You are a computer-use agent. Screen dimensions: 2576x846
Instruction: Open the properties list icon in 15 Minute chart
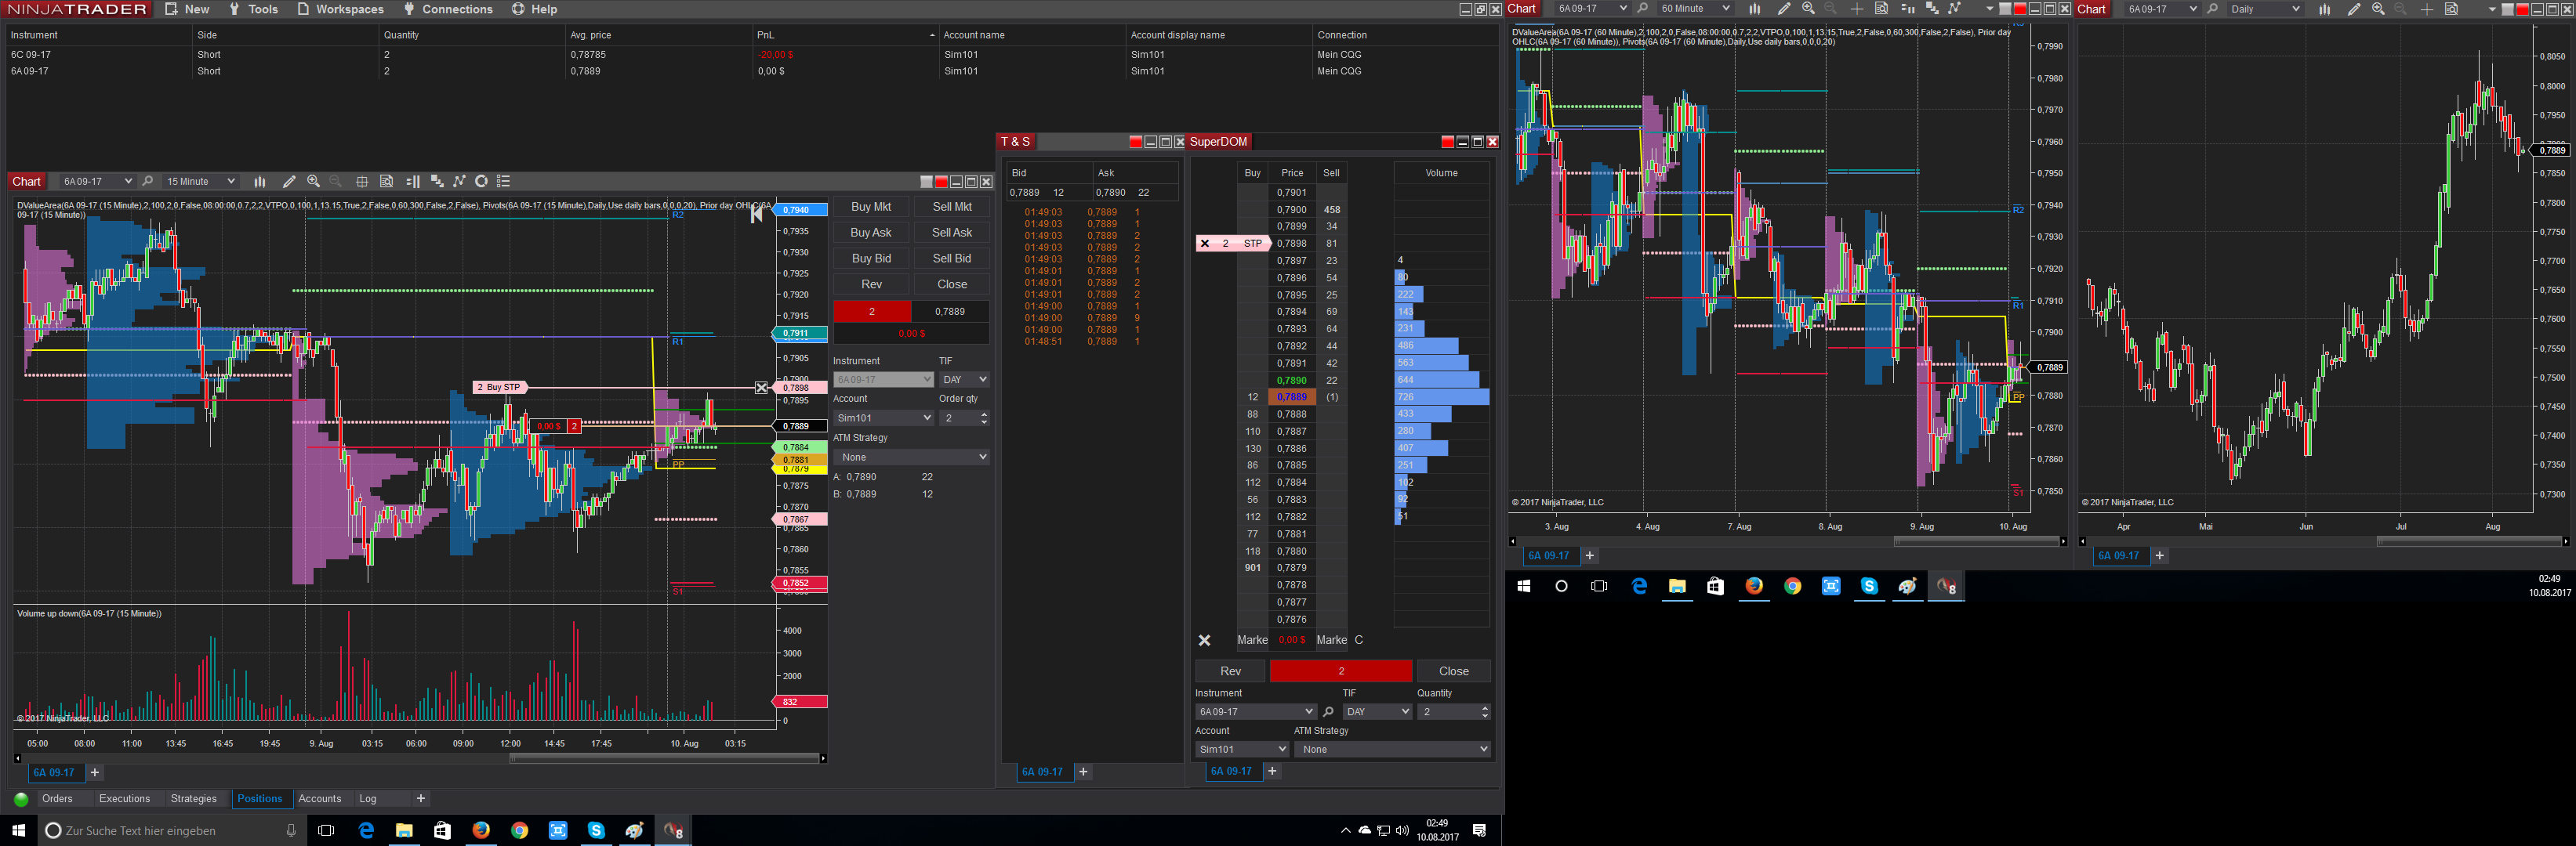[504, 182]
